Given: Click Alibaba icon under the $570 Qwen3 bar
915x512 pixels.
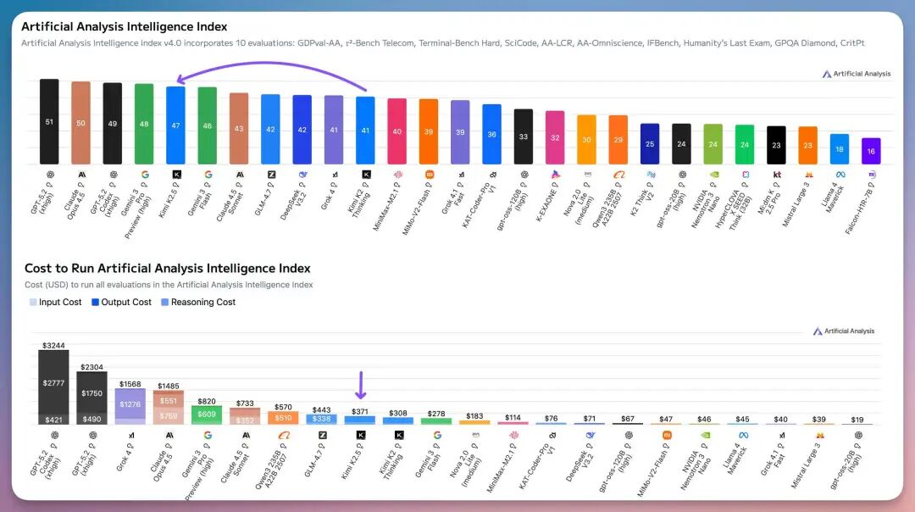Looking at the screenshot, I should coord(284,435).
